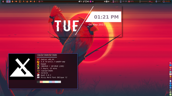172x96 pixels.
Task: Switch to the highlighted active workspace
Action: coord(8,1)
